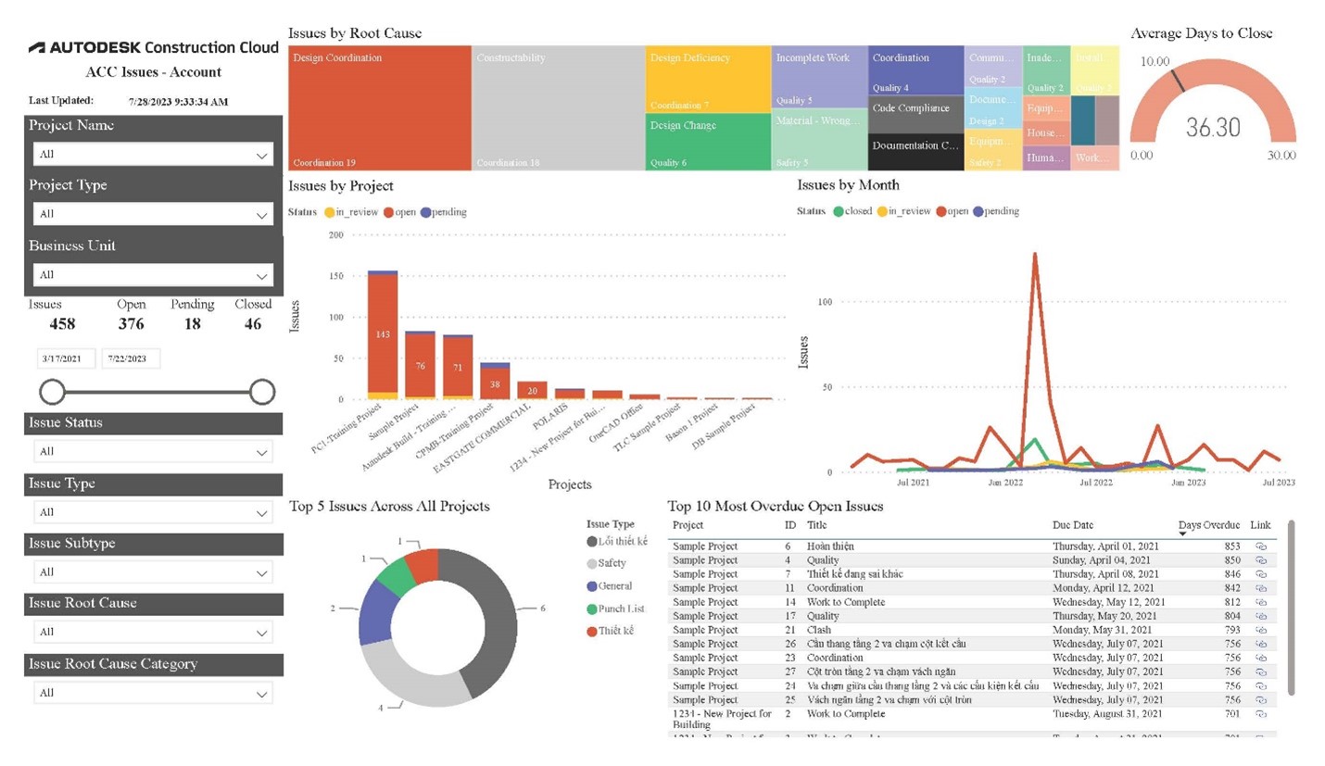Click link icon for issue ID 24

[x=1260, y=686]
